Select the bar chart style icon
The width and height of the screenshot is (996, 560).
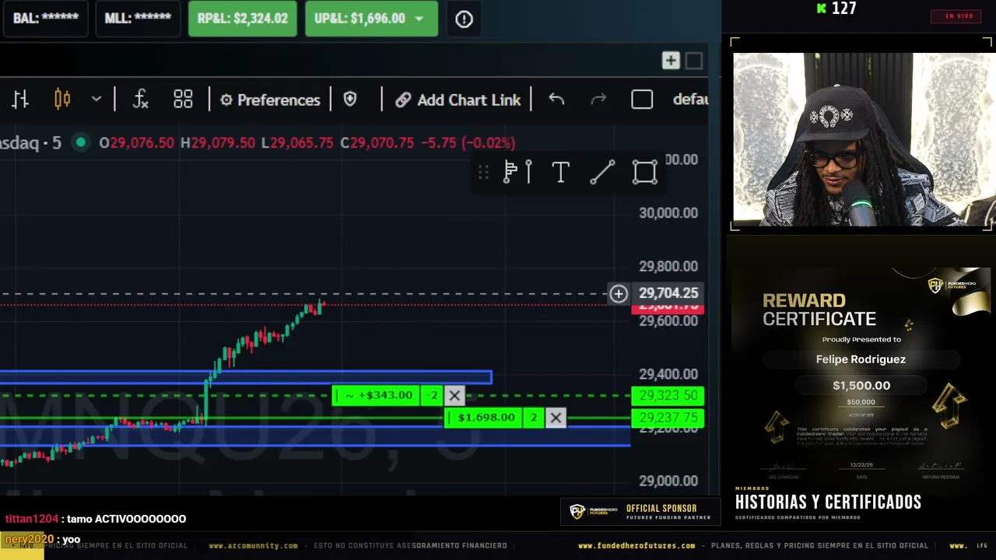point(20,100)
